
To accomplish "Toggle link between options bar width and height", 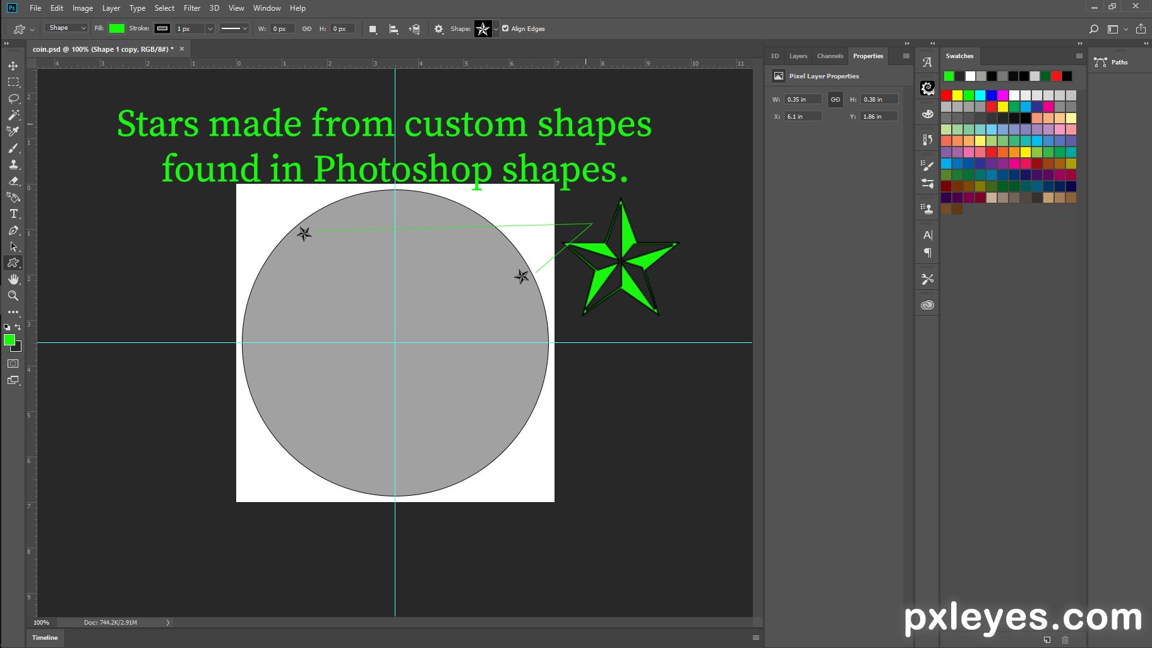I will point(307,29).
